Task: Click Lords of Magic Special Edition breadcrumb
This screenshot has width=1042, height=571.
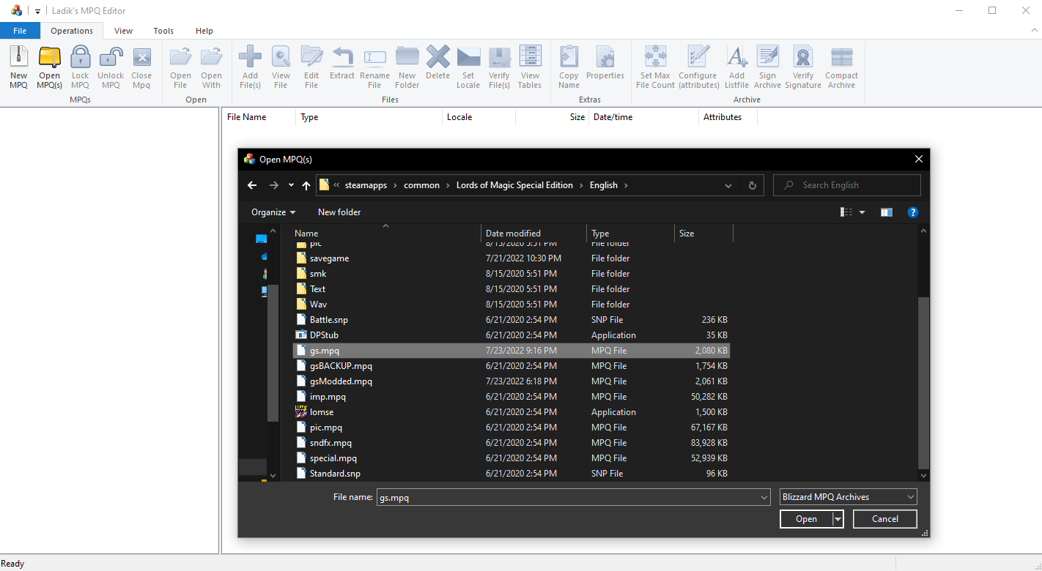Action: 514,185
